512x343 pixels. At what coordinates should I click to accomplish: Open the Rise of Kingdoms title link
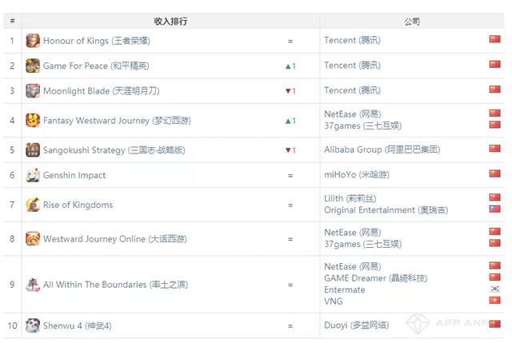78,205
